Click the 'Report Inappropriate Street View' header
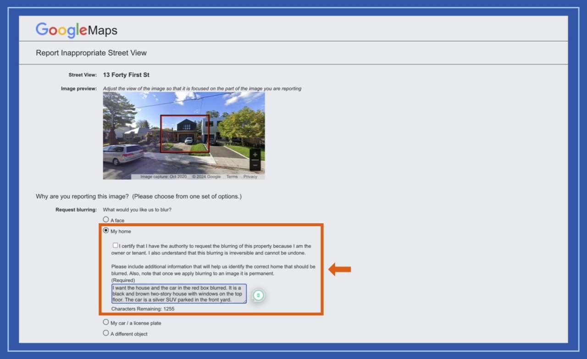 (91, 53)
